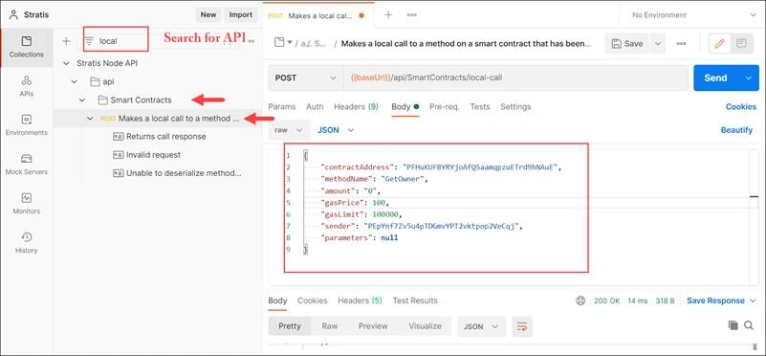Collapse the api folder chevron

click(75, 81)
